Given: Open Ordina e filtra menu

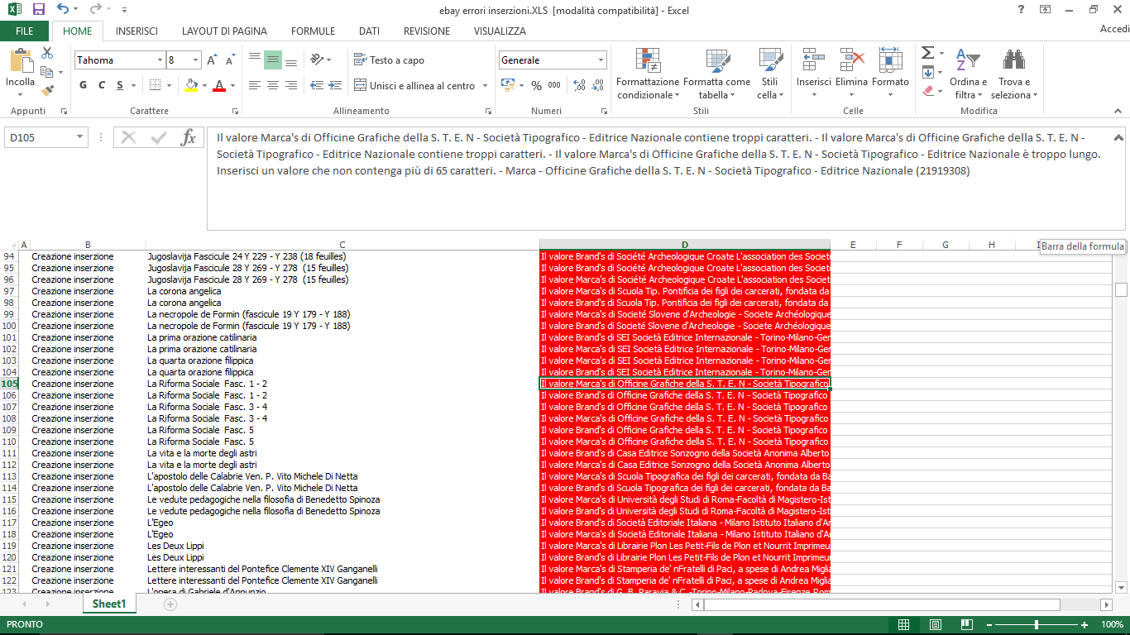Looking at the screenshot, I should 968,73.
